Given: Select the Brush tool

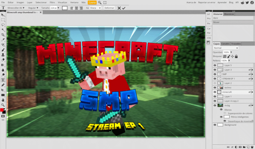Looking at the screenshot, I should (3, 50).
